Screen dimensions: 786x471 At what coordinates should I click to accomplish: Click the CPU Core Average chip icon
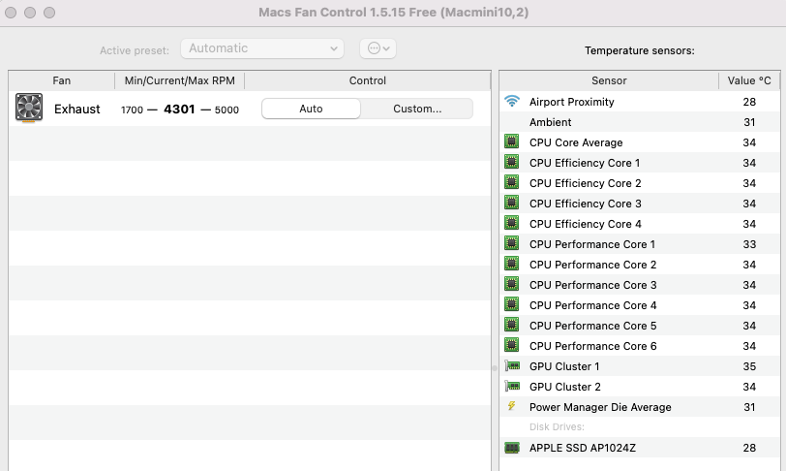[x=512, y=142]
